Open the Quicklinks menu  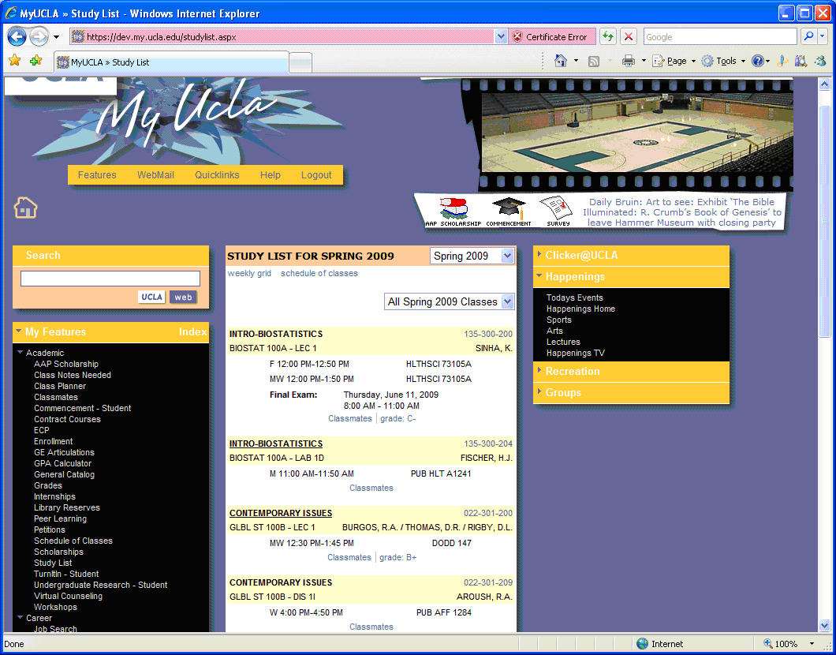[x=217, y=175]
